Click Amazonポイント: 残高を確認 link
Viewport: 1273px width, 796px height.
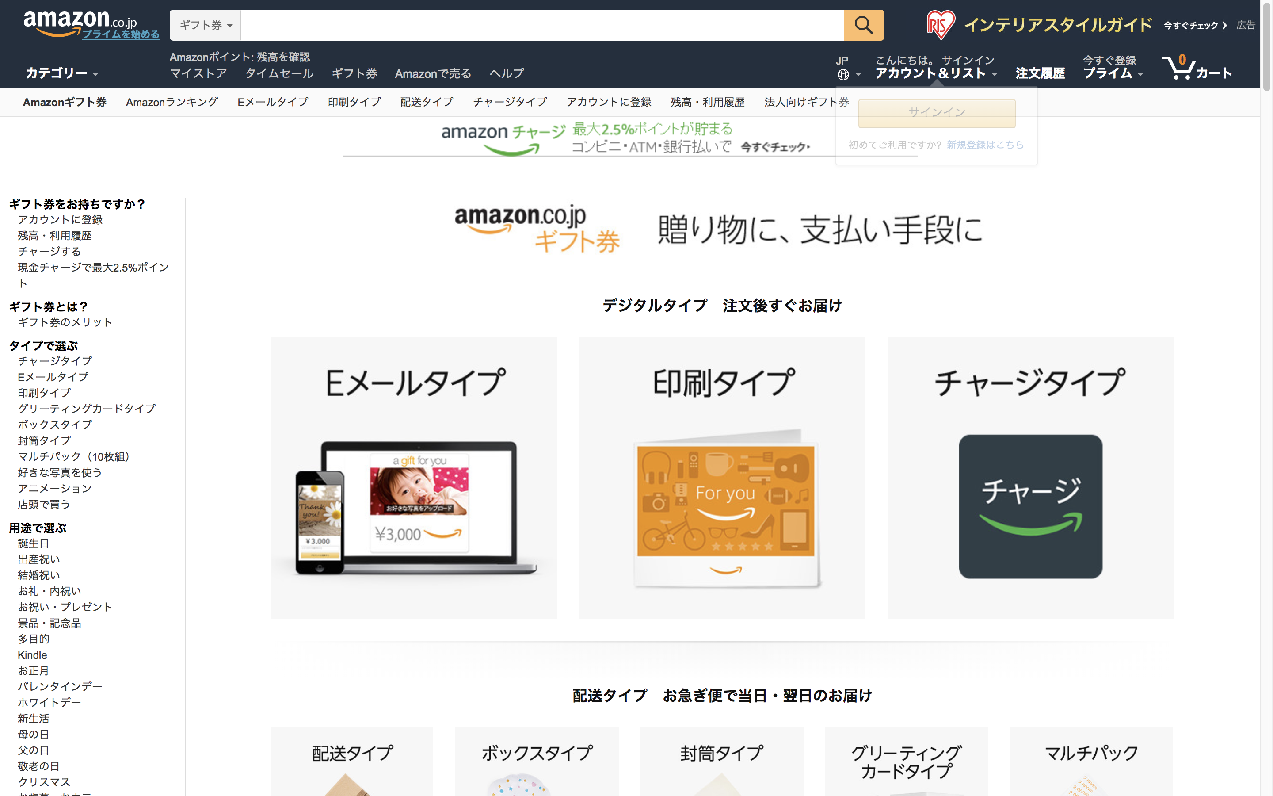click(239, 57)
